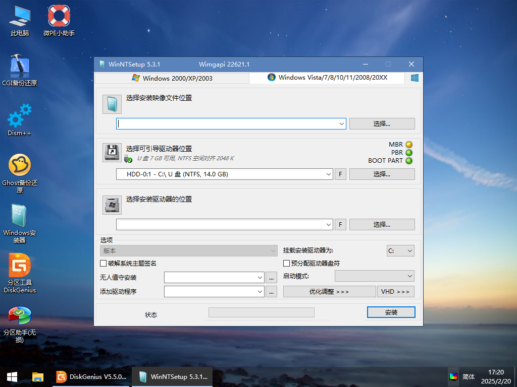
Task: Minimize the WinNTSetup window
Action: tap(366, 64)
